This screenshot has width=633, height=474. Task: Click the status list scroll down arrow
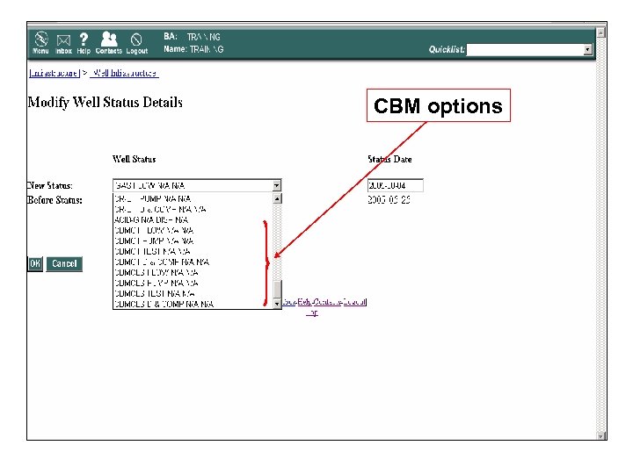click(x=277, y=304)
